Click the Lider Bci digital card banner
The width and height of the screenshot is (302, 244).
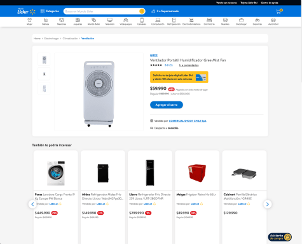tap(179, 77)
